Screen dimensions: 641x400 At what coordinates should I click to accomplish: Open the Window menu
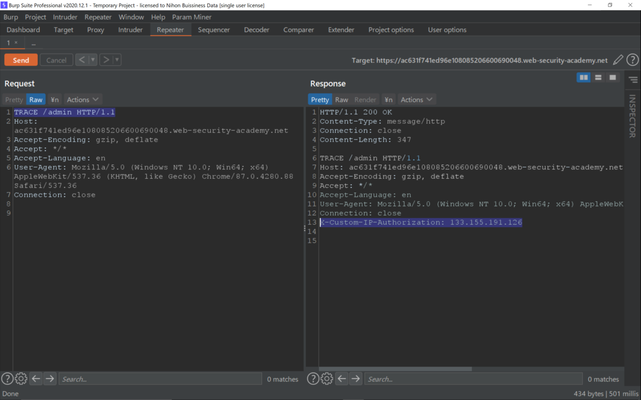point(131,17)
